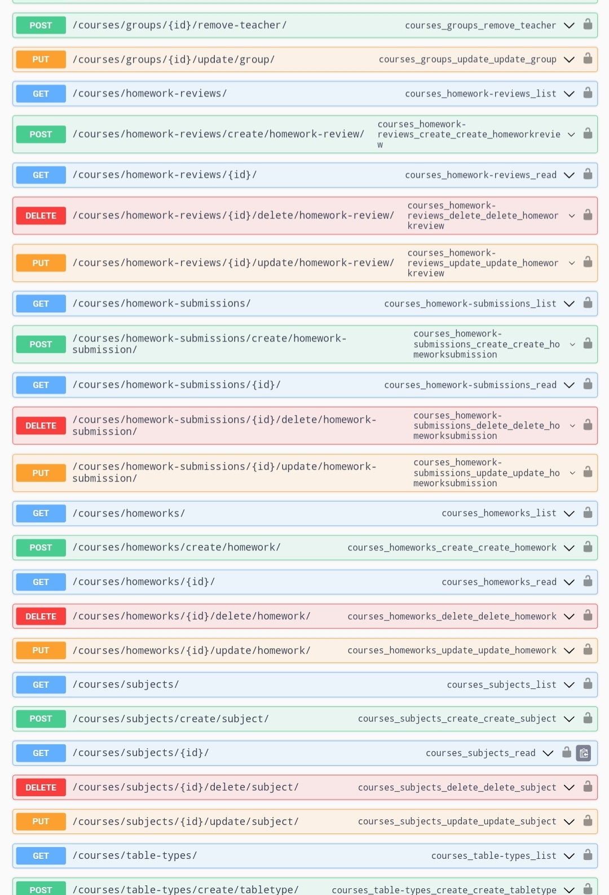Click lock icon beside courses_subjects_read
The width and height of the screenshot is (609, 895).
pos(567,753)
